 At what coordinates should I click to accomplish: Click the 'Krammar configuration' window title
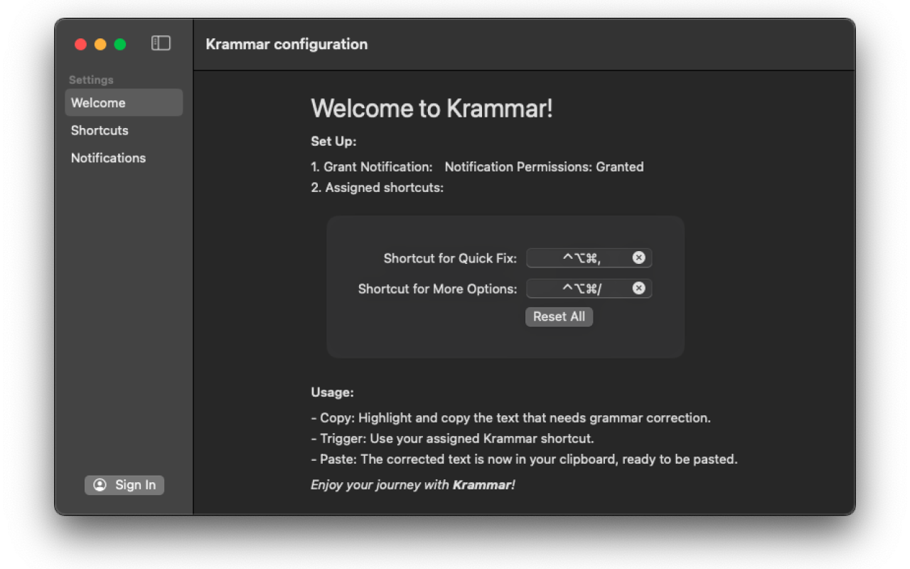coord(287,44)
